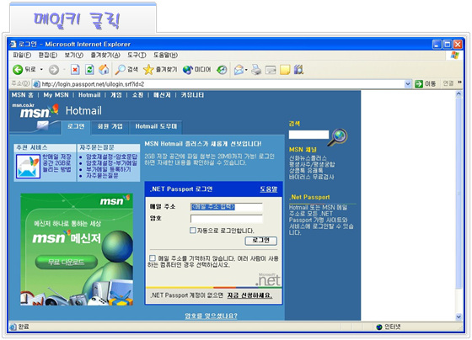Click the Mail envelope toolbar icon

(x=239, y=70)
